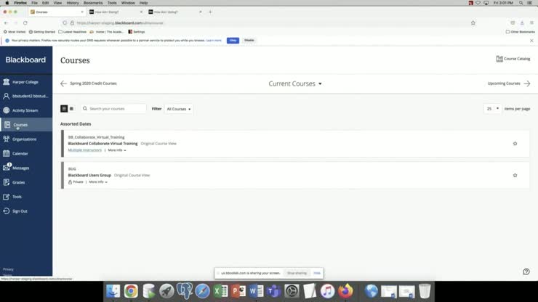Open Microsoft Teams from the dock
This screenshot has height=302, width=538.
coord(274,291)
